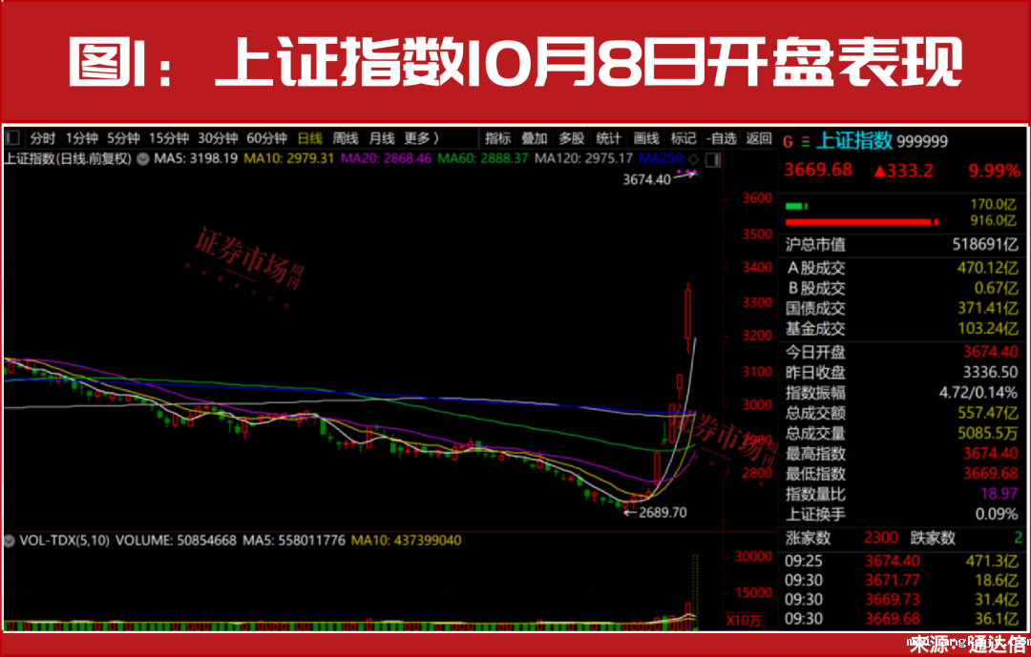Click the 09:30 tick row showing 3671.77
This screenshot has width=1031, height=657.
[x=901, y=580]
